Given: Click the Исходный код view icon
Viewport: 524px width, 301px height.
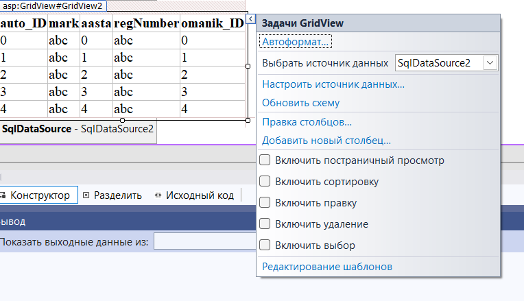Looking at the screenshot, I should pyautogui.click(x=158, y=195).
